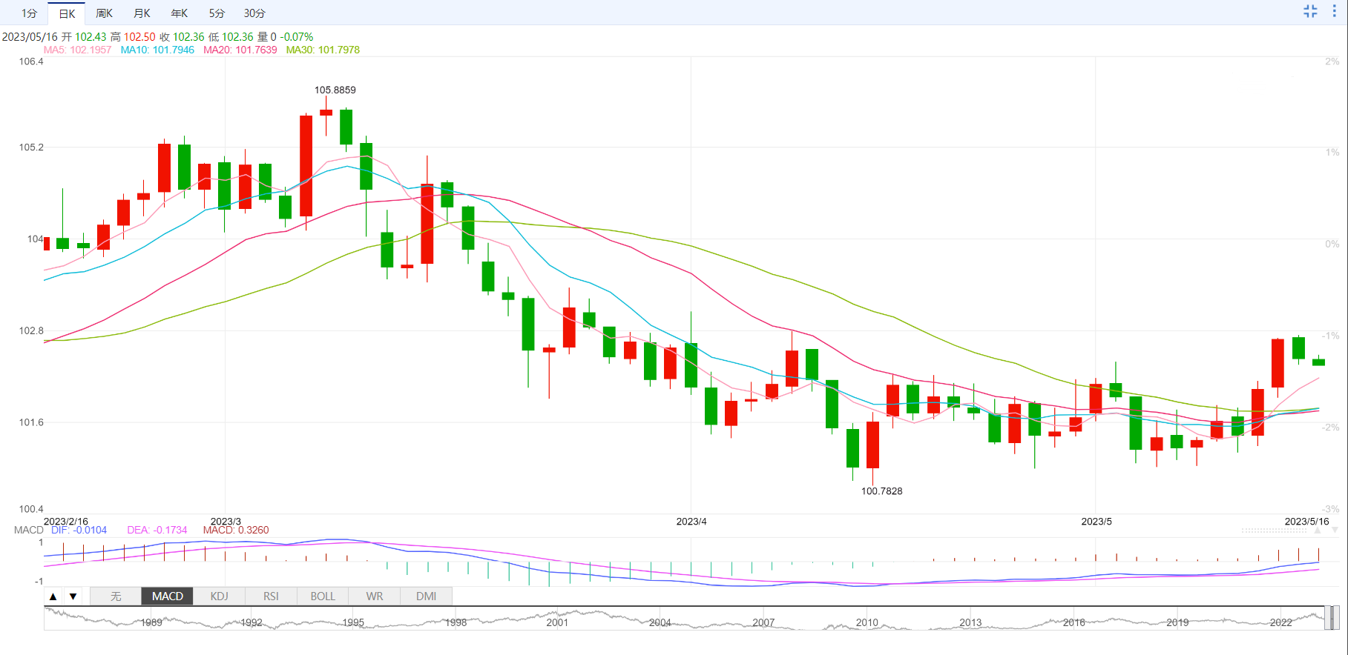The width and height of the screenshot is (1348, 655).
Task: Click the 2023/05/16 quote date text
Action: [x=30, y=36]
